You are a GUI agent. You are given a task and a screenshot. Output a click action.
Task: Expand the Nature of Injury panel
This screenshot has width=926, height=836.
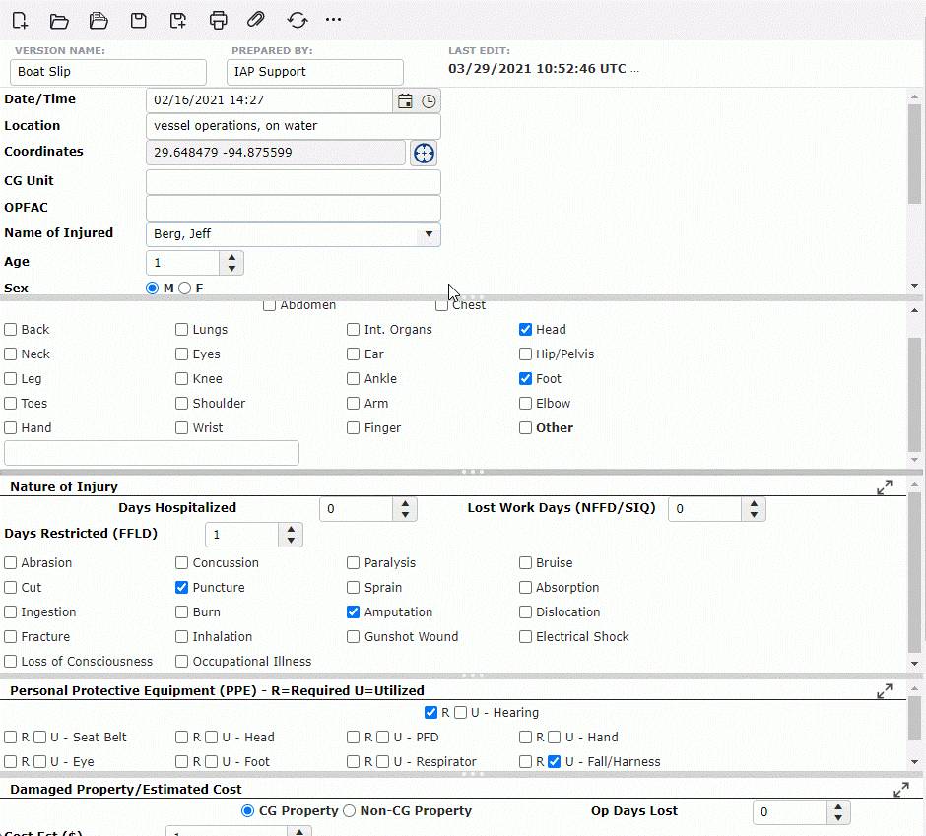point(885,487)
